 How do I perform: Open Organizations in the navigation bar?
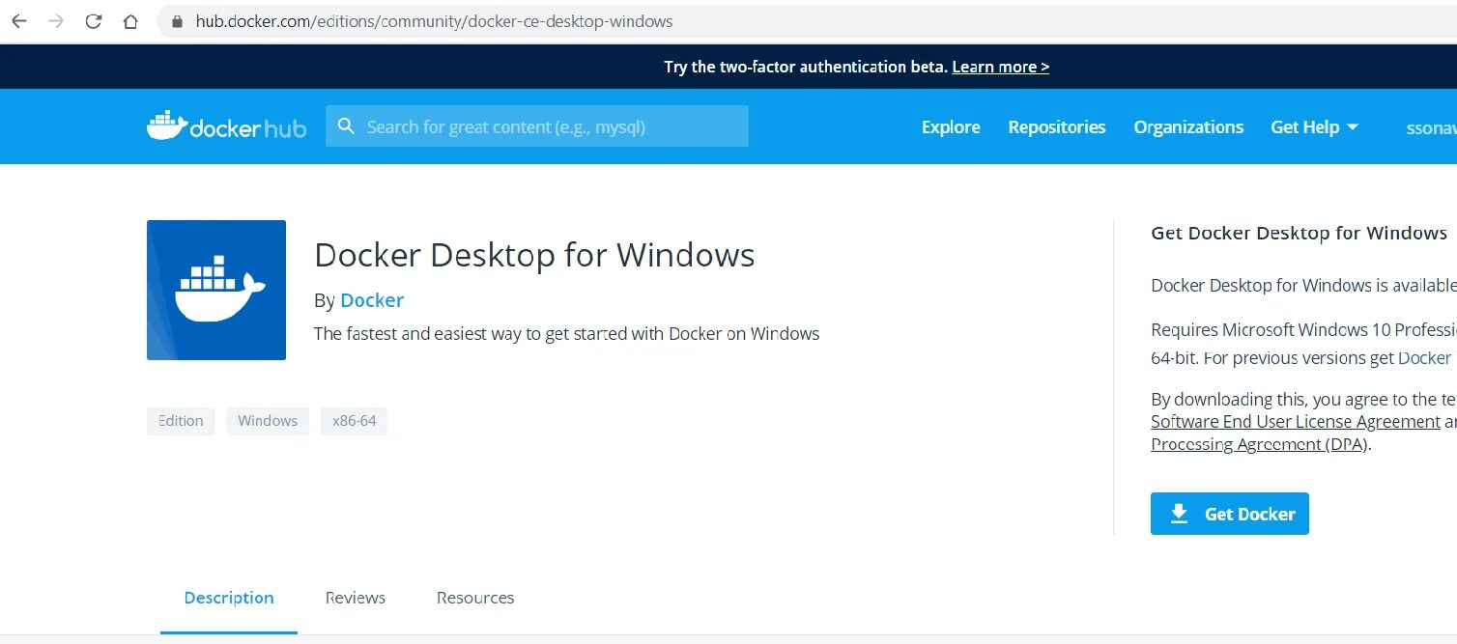(x=1188, y=126)
